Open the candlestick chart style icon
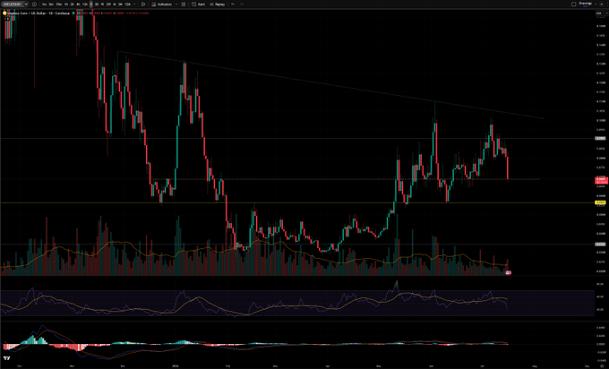Image resolution: width=609 pixels, height=369 pixels. tap(143, 4)
